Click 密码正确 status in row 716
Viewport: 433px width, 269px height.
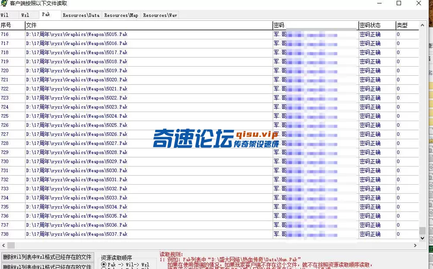[370, 34]
